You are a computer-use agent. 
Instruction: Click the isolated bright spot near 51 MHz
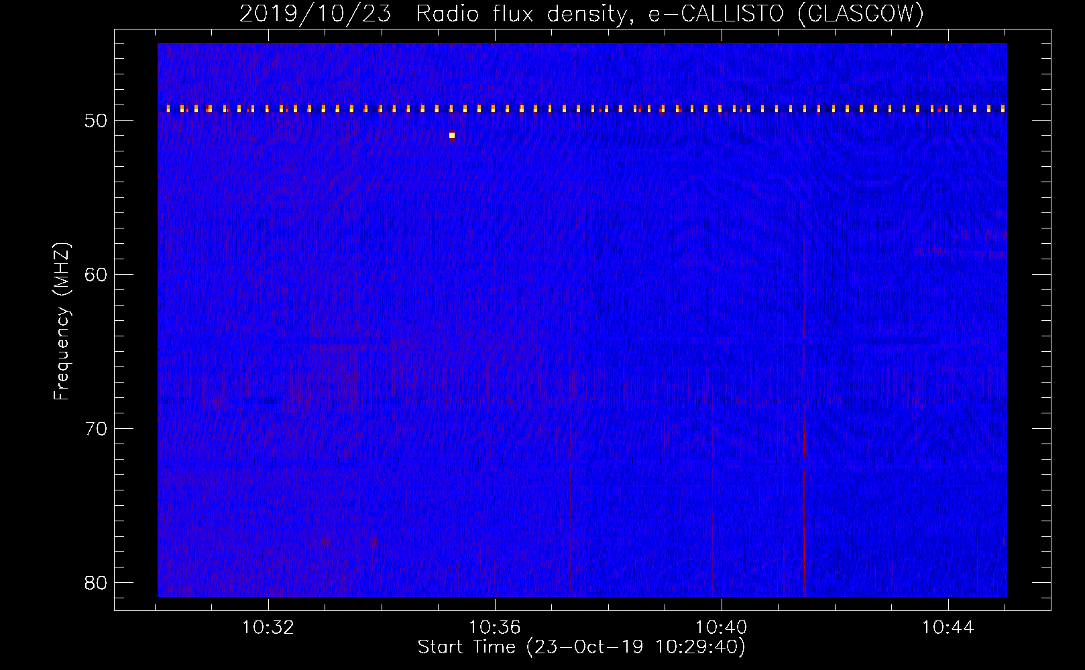click(x=452, y=135)
